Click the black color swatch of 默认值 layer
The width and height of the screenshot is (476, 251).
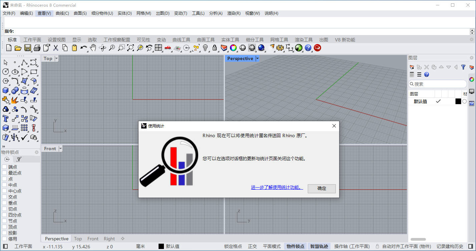pyautogui.click(x=458, y=101)
